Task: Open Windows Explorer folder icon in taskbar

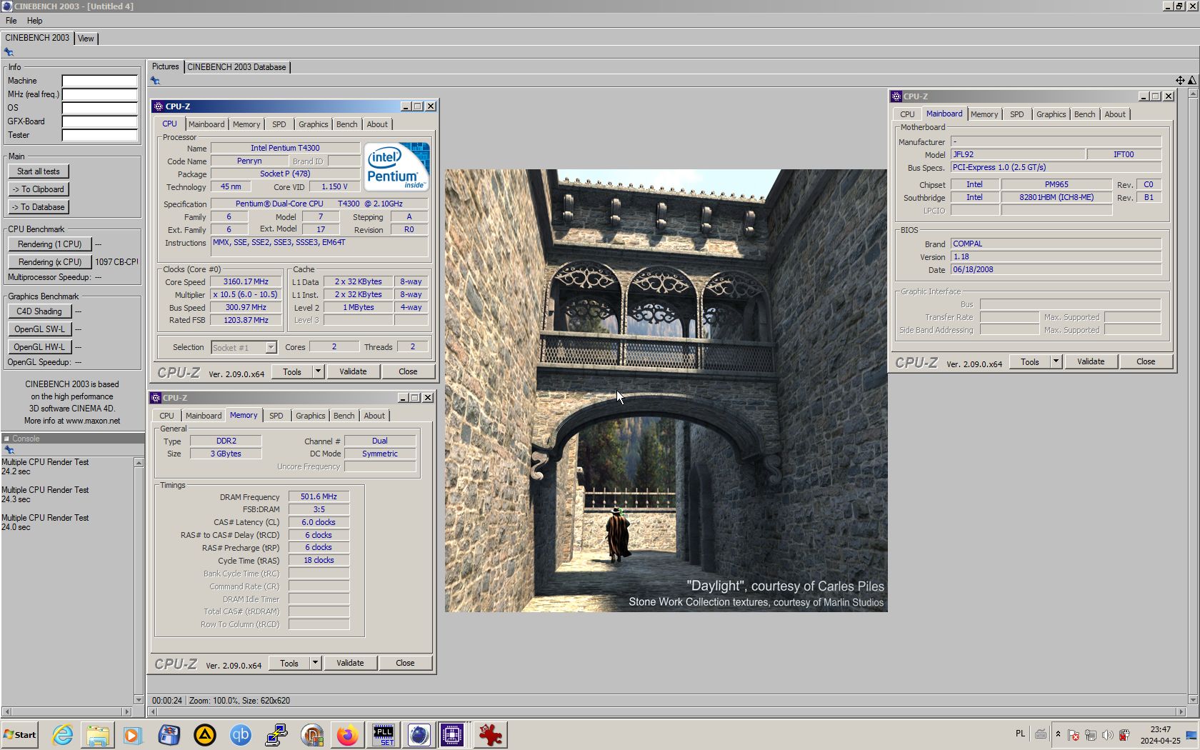Action: point(98,734)
